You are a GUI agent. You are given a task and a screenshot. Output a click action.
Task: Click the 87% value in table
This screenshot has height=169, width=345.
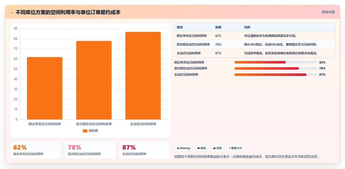pos(218,53)
